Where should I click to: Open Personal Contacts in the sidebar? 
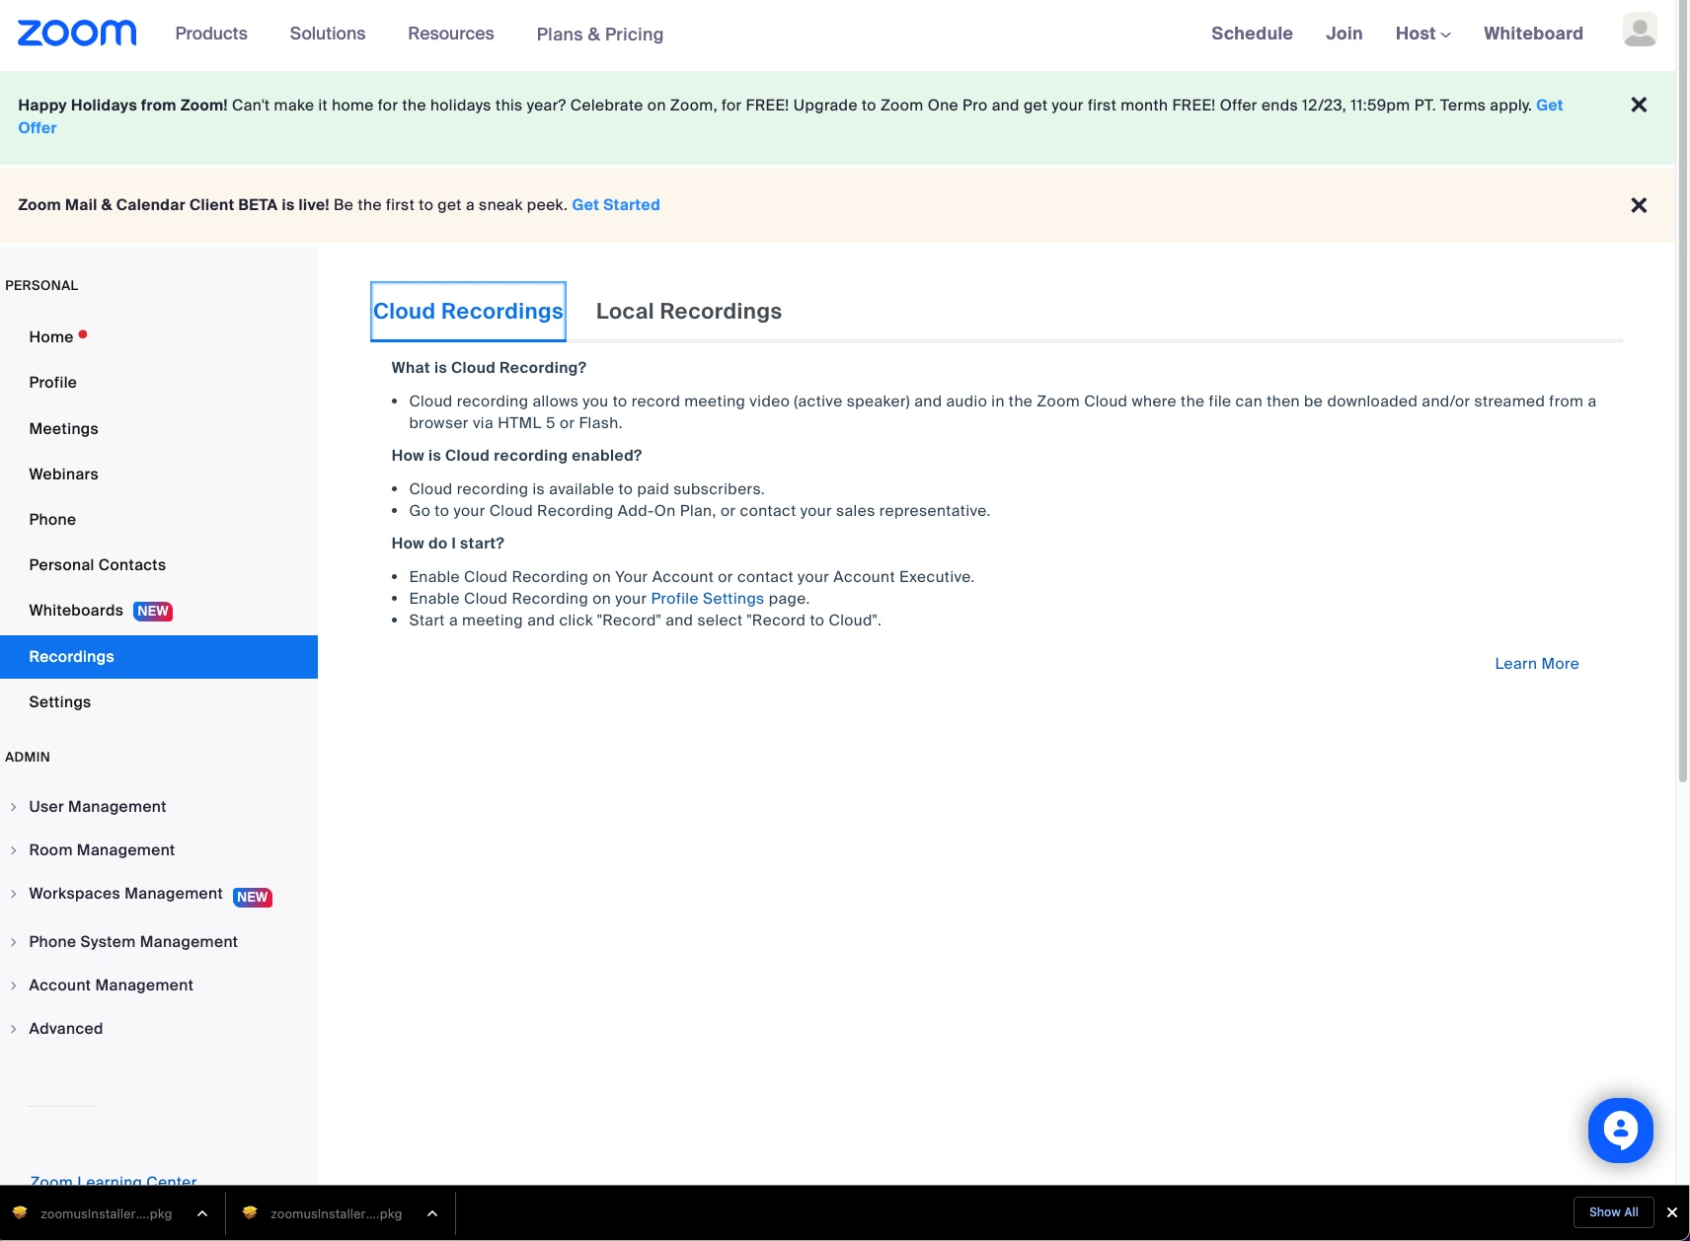click(x=97, y=565)
